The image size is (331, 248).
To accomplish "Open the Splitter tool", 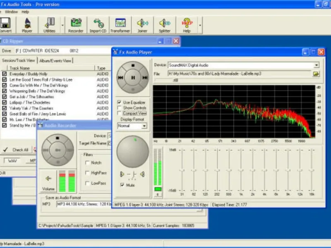I will coord(165,25).
